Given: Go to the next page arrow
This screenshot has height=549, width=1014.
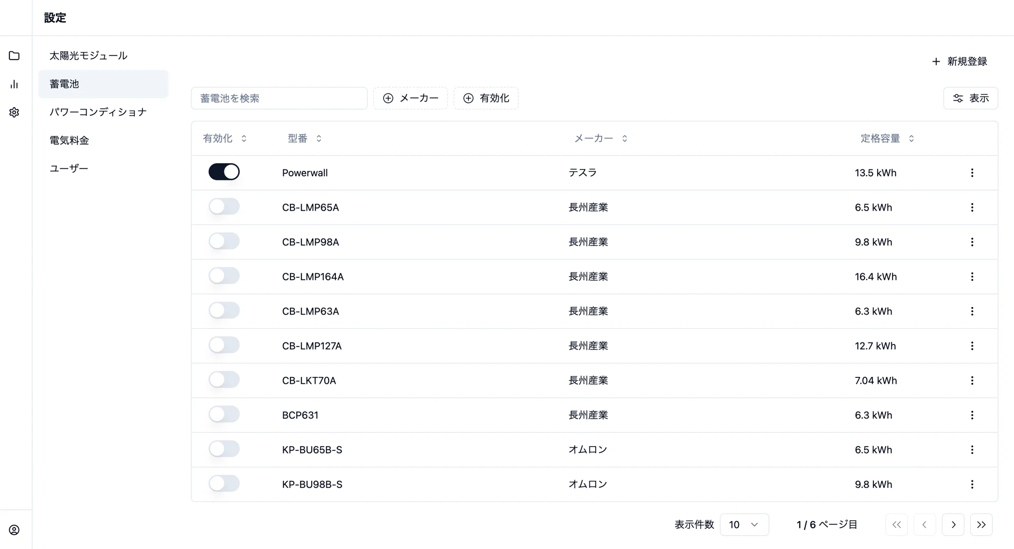Looking at the screenshot, I should tap(953, 525).
